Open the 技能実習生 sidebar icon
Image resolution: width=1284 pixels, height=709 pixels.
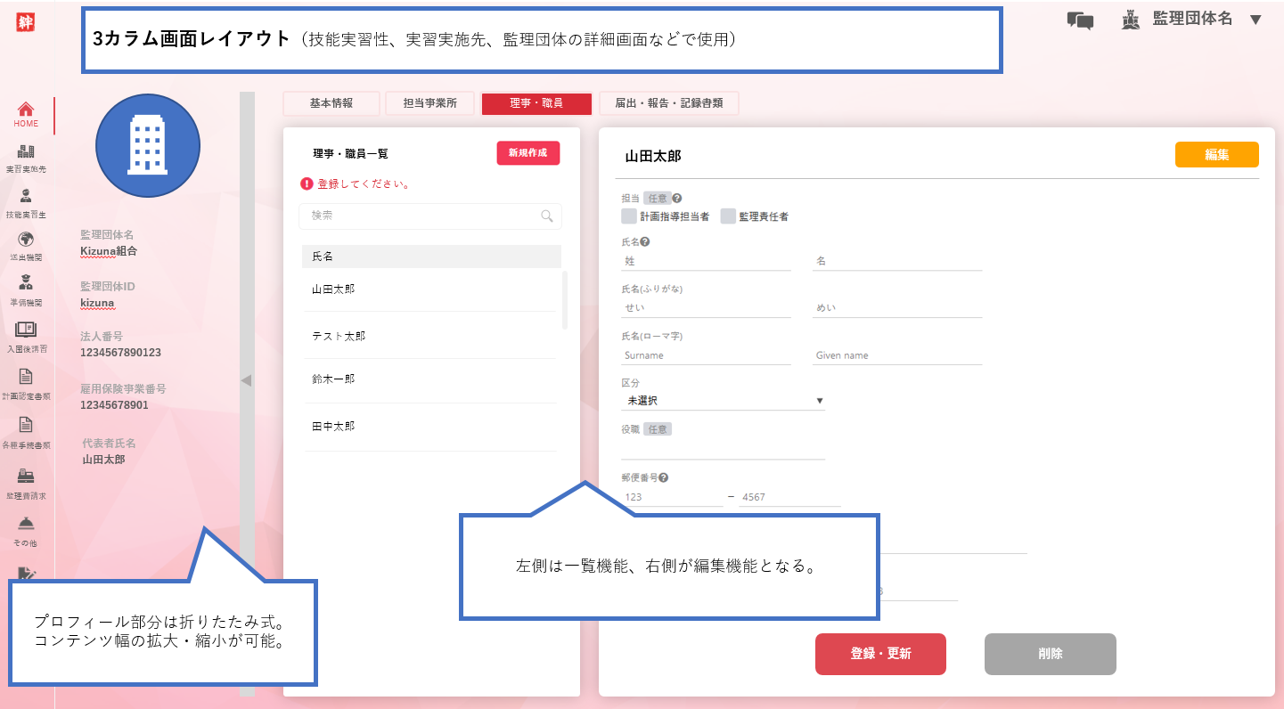point(26,197)
